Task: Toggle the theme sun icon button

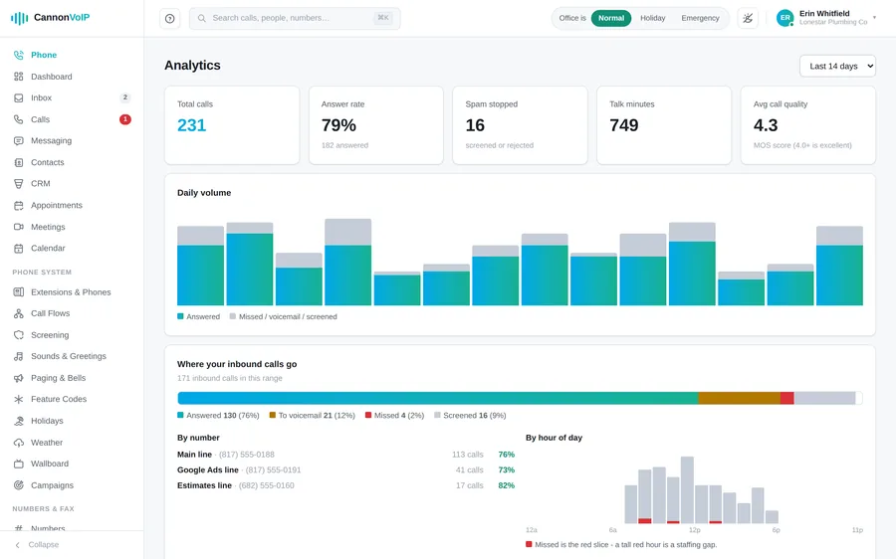Action: pyautogui.click(x=748, y=18)
